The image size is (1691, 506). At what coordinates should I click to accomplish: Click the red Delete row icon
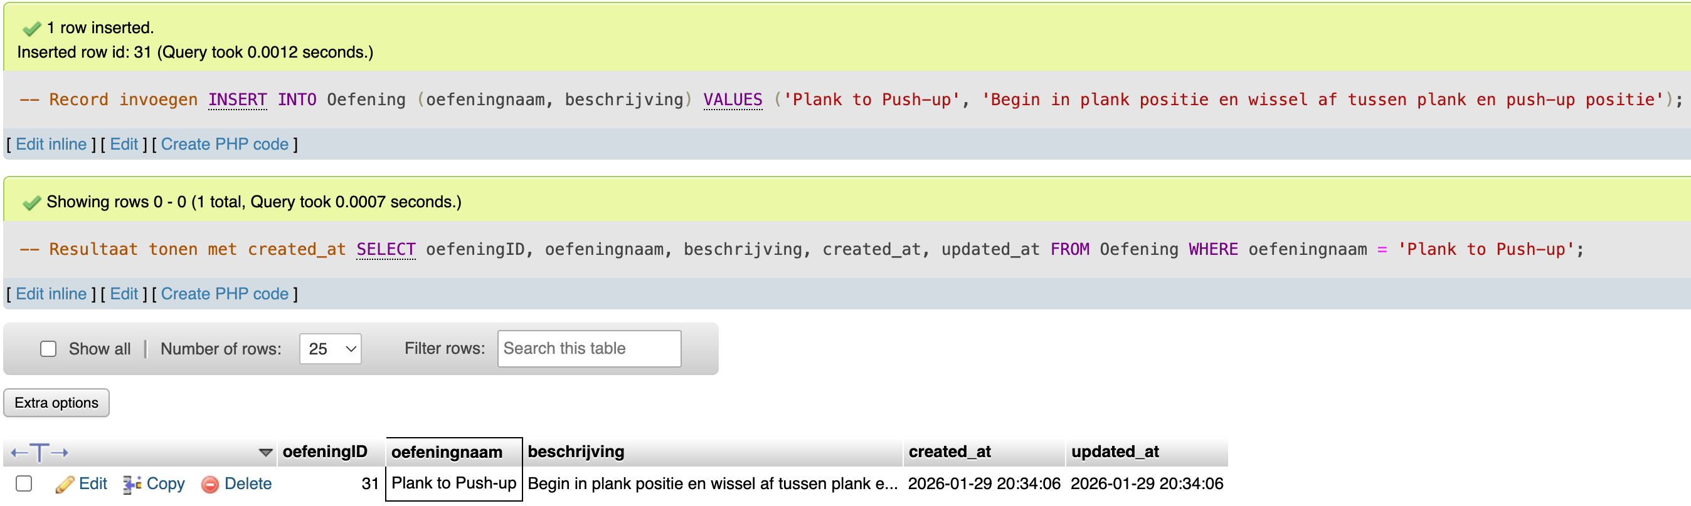[x=210, y=484]
